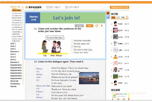Expand Unit 3 in the sidebar

[13, 49]
